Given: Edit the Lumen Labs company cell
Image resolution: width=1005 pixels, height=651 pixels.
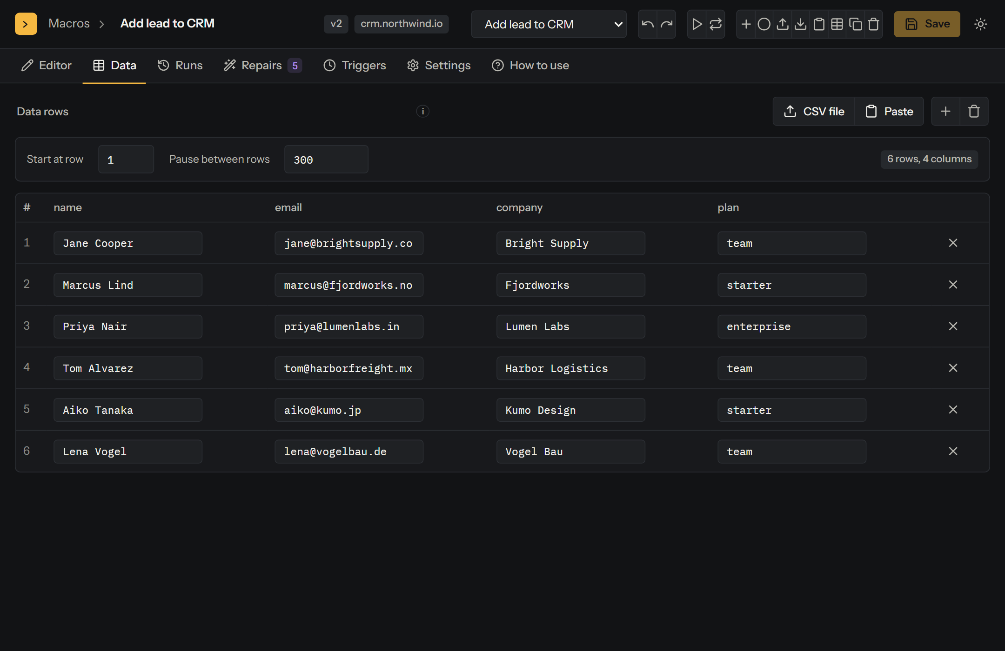Looking at the screenshot, I should coord(570,326).
